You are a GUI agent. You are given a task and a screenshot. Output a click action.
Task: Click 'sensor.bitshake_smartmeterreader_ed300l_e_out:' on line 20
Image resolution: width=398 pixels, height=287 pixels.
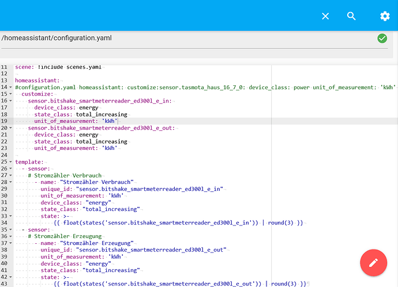click(x=102, y=128)
